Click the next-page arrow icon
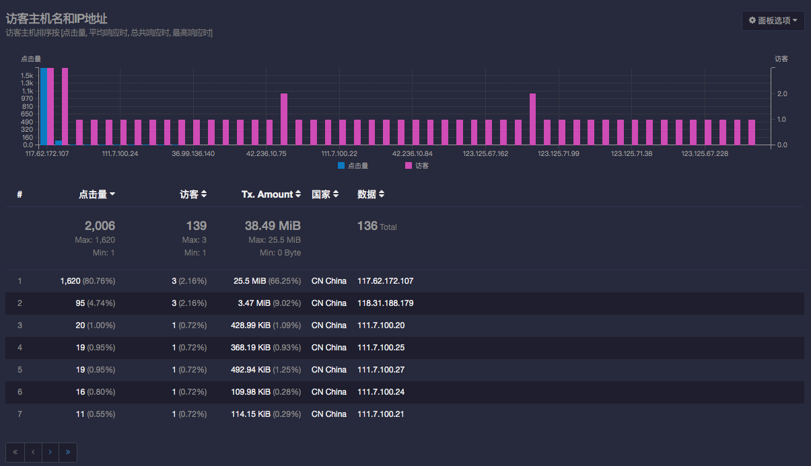The height and width of the screenshot is (466, 811). pyautogui.click(x=50, y=452)
